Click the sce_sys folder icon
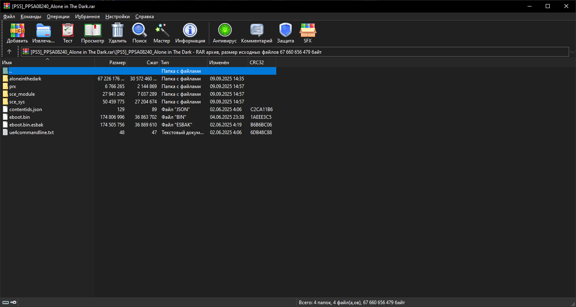 click(5, 102)
